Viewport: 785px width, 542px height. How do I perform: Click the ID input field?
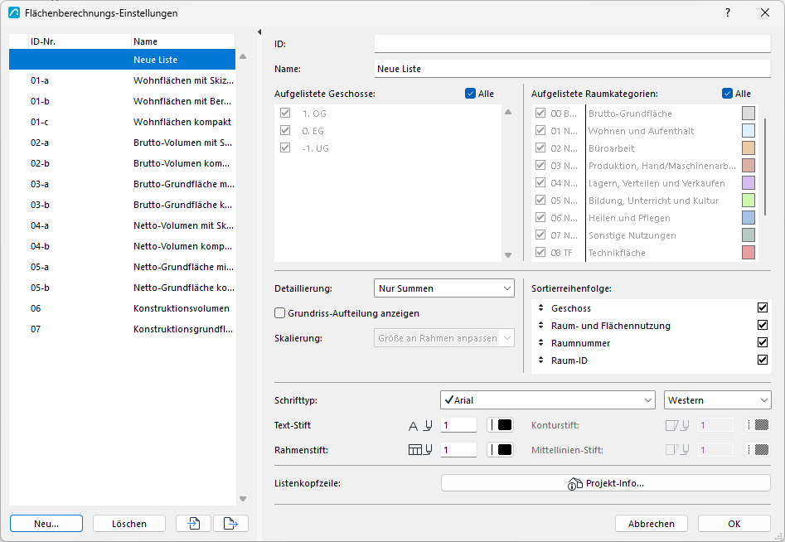click(573, 44)
